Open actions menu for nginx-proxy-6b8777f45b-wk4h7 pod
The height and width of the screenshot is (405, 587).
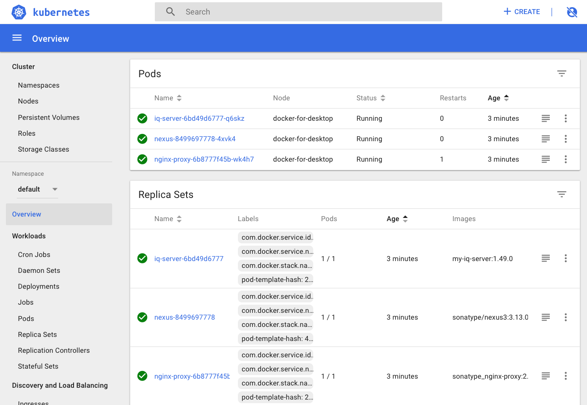[566, 159]
